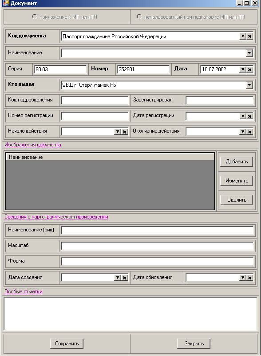Viewport: 261px width, 356px height.
Task: Open the Дата date picker arrow
Action: click(x=243, y=69)
